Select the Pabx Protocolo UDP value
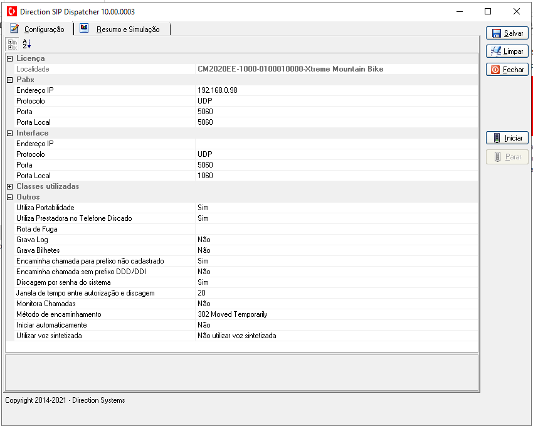The width and height of the screenshot is (533, 426). click(x=337, y=101)
